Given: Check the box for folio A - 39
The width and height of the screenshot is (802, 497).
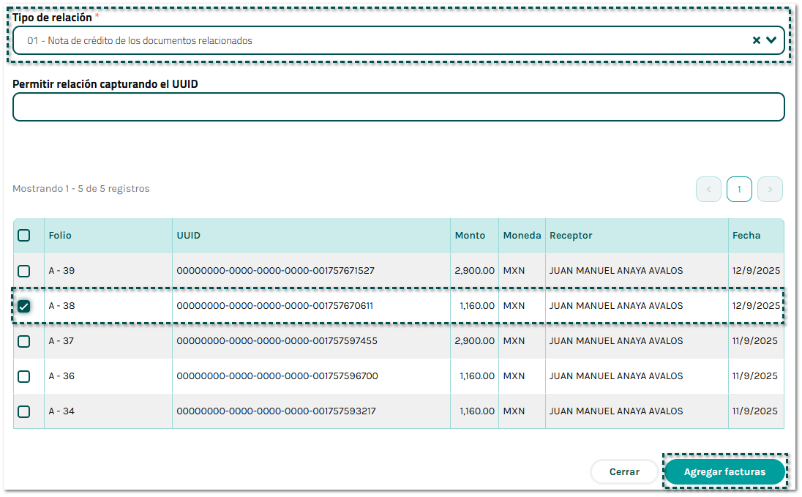Looking at the screenshot, I should 24,271.
